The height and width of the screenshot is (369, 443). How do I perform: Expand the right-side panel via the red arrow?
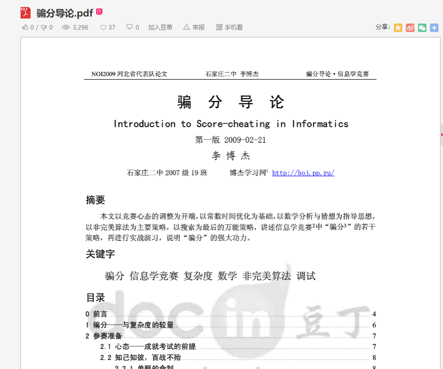pos(441,134)
